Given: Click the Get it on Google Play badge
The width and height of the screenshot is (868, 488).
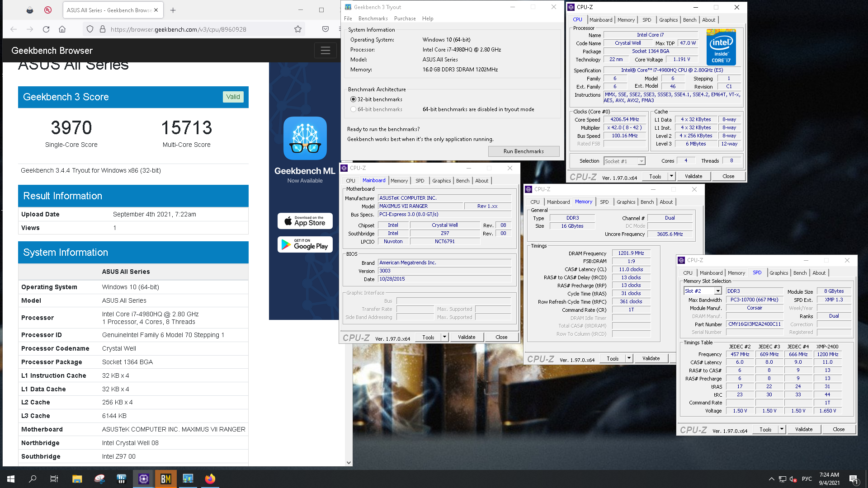Looking at the screenshot, I should tap(305, 244).
